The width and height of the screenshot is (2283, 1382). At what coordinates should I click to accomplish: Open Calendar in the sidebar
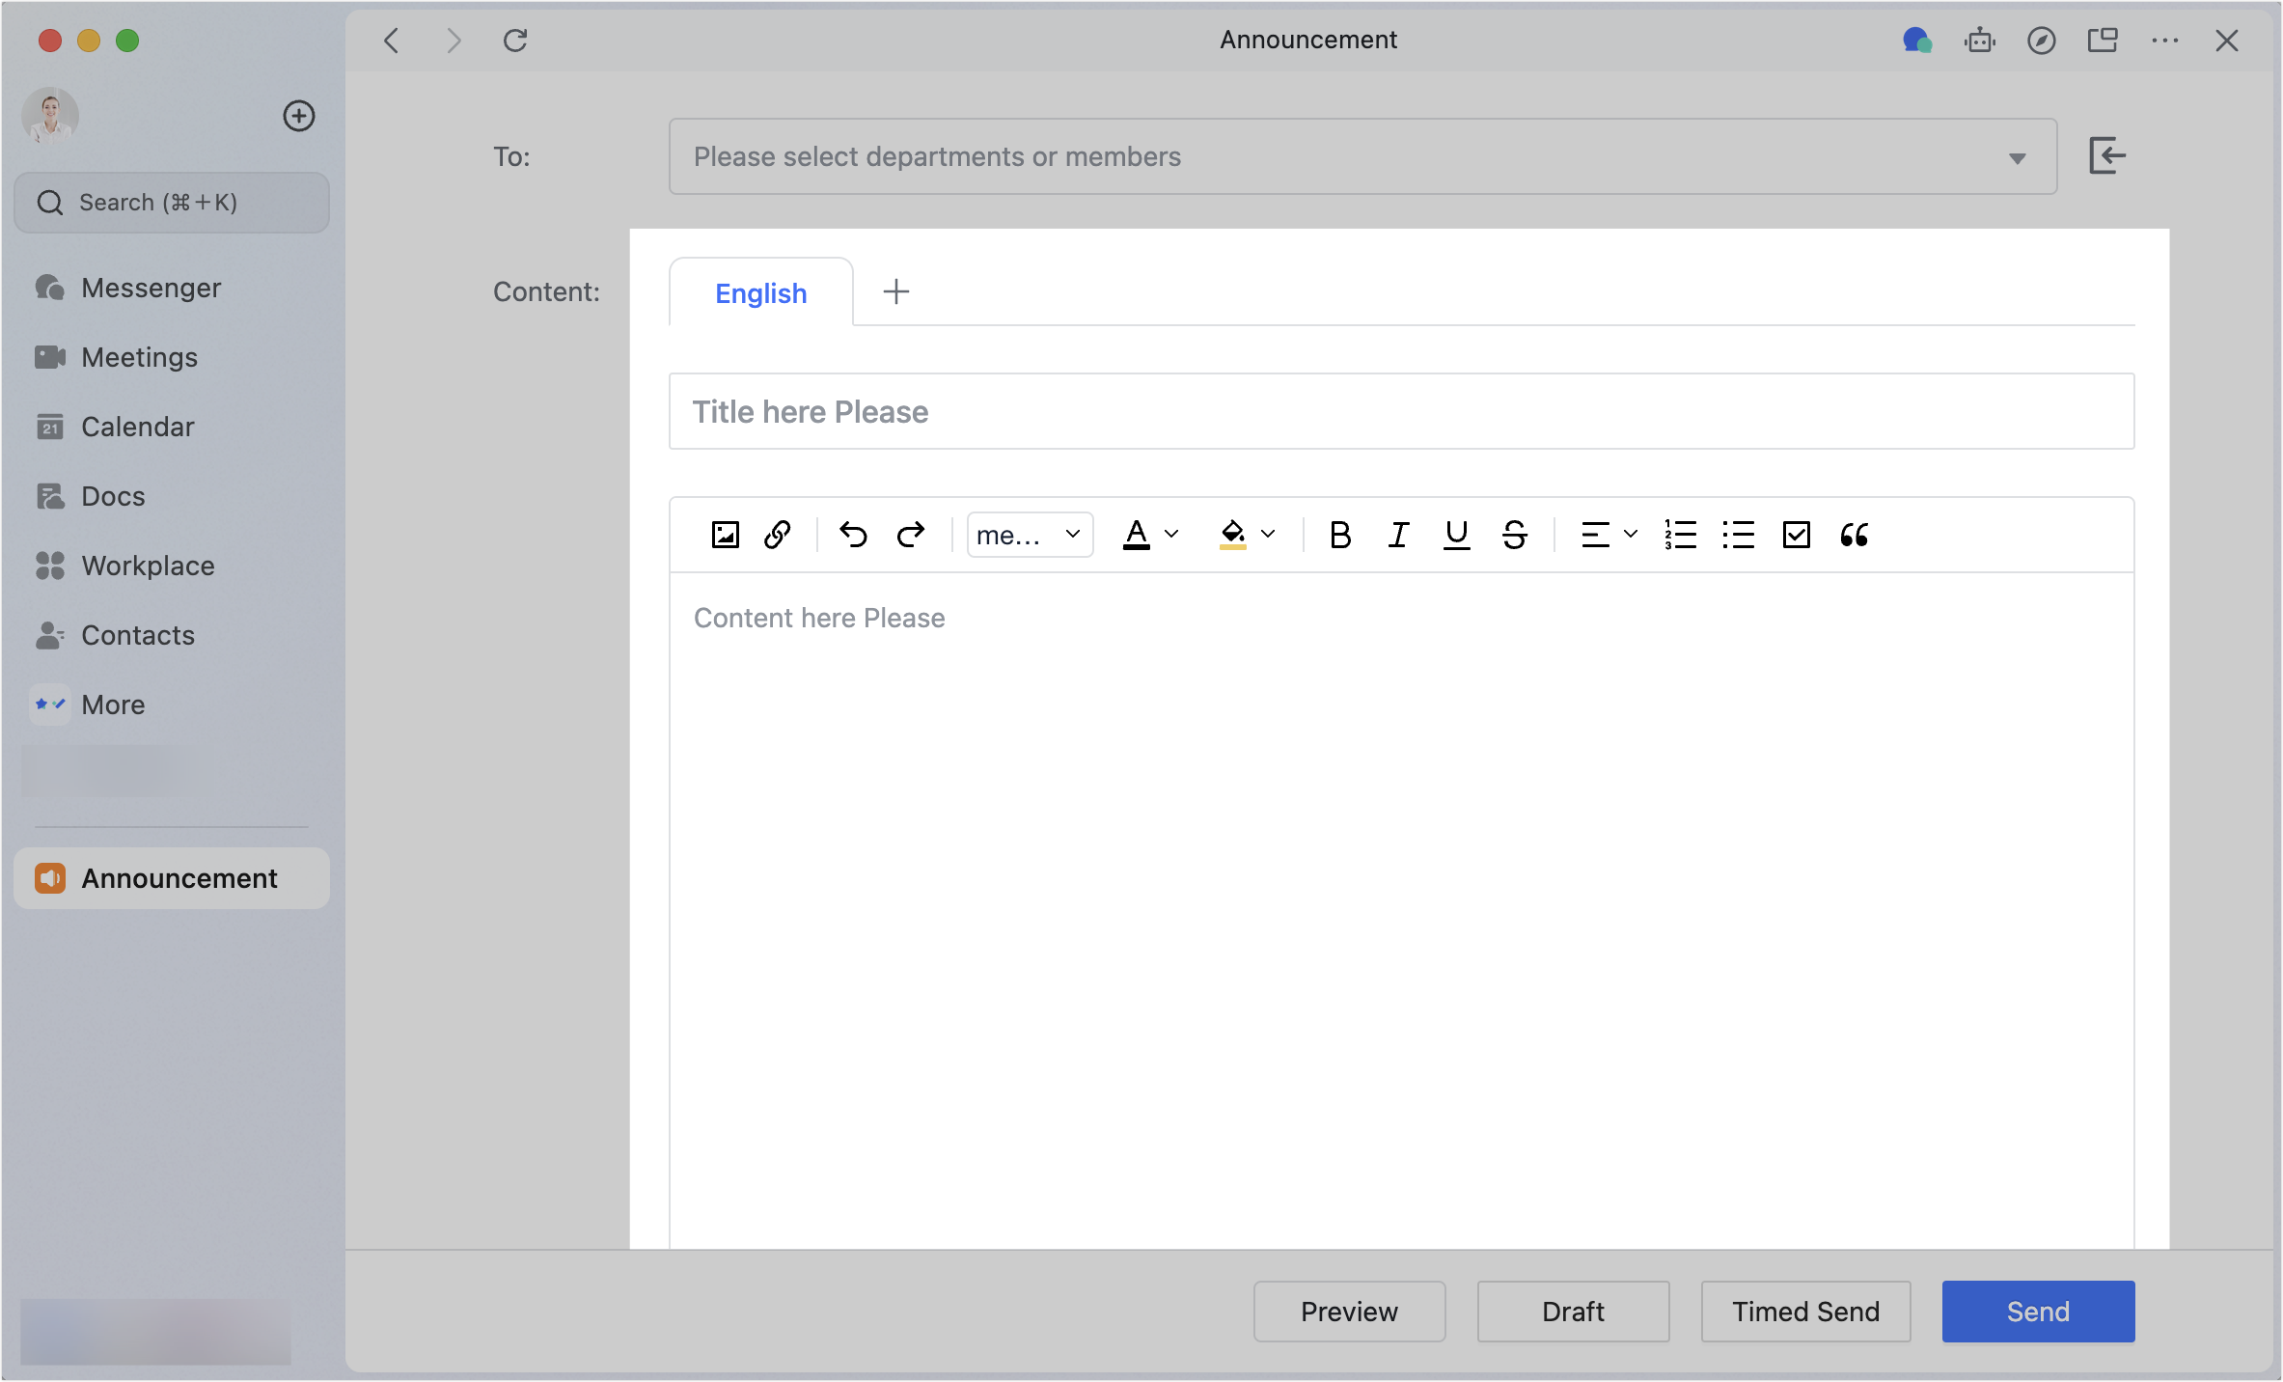pos(172,427)
